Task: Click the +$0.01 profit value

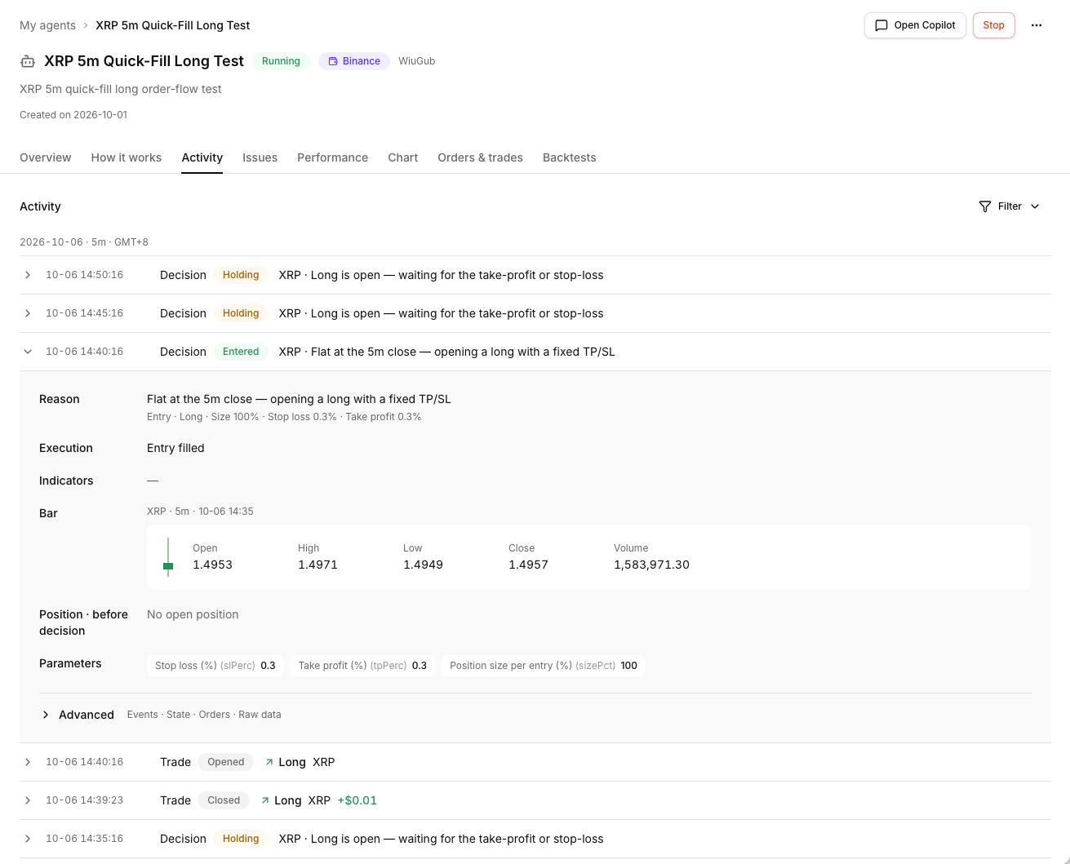Action: click(357, 800)
